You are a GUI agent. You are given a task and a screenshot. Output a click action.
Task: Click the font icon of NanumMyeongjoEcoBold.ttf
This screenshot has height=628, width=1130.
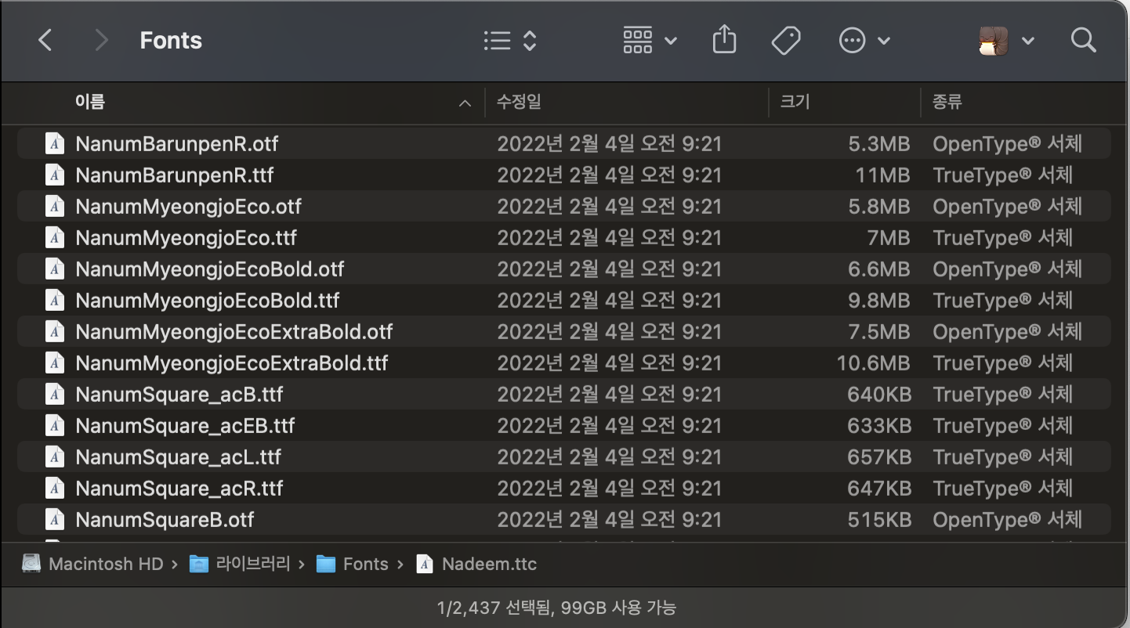pos(54,301)
